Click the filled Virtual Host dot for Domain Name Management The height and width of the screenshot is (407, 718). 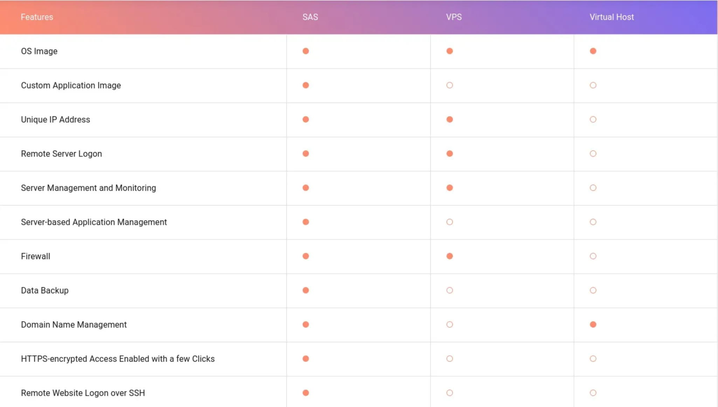593,325
